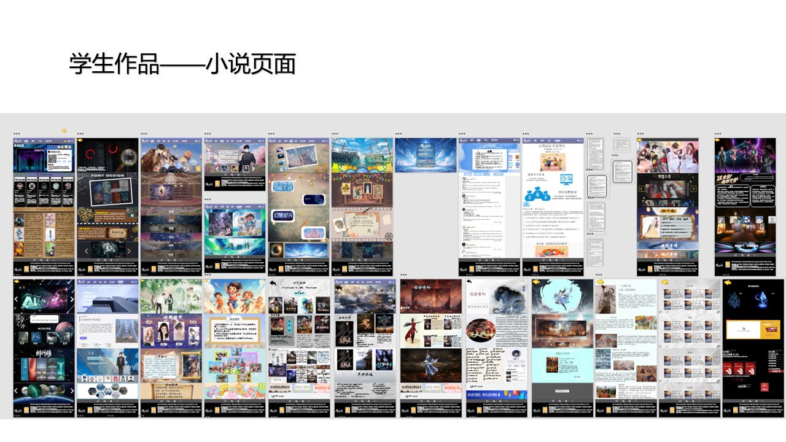Click the slide title 学生作品——小说页面

pos(182,64)
